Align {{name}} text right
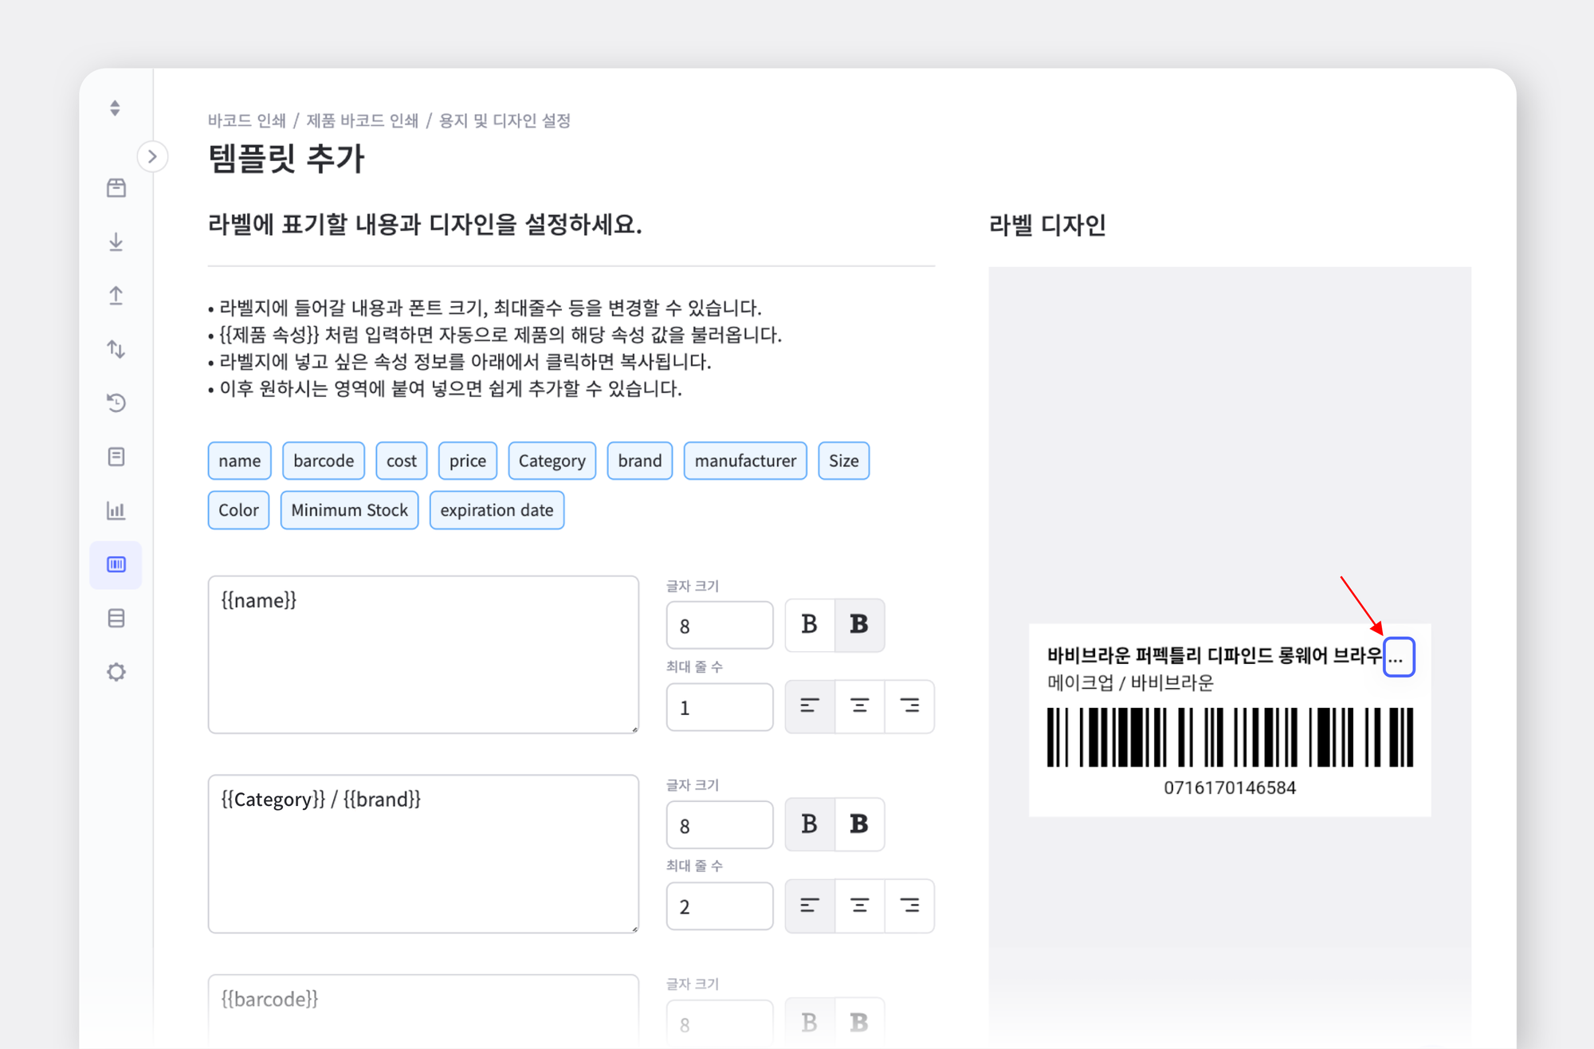The width and height of the screenshot is (1594, 1049). [x=909, y=706]
